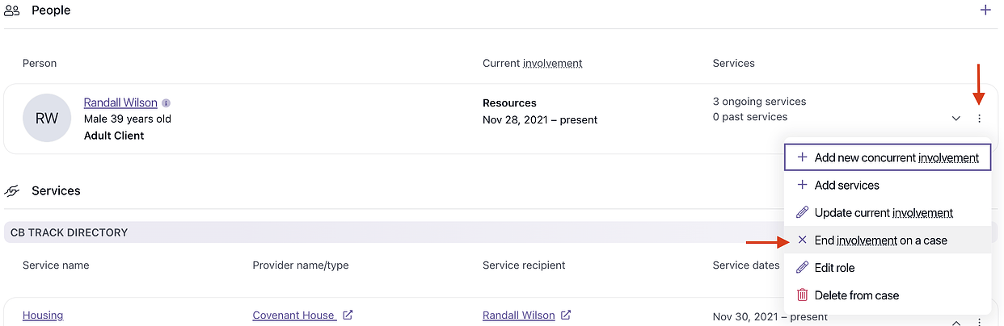Click the Services handshake icon
This screenshot has width=1004, height=326.
pos(12,191)
